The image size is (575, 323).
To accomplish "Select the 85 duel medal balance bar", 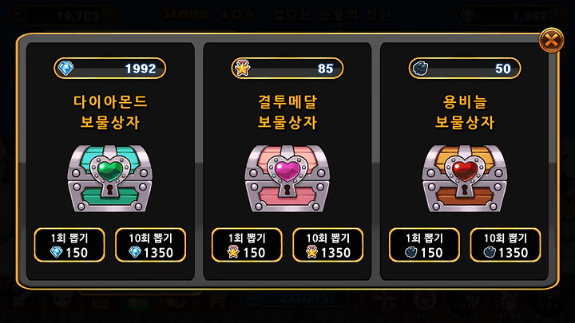I will 287,68.
